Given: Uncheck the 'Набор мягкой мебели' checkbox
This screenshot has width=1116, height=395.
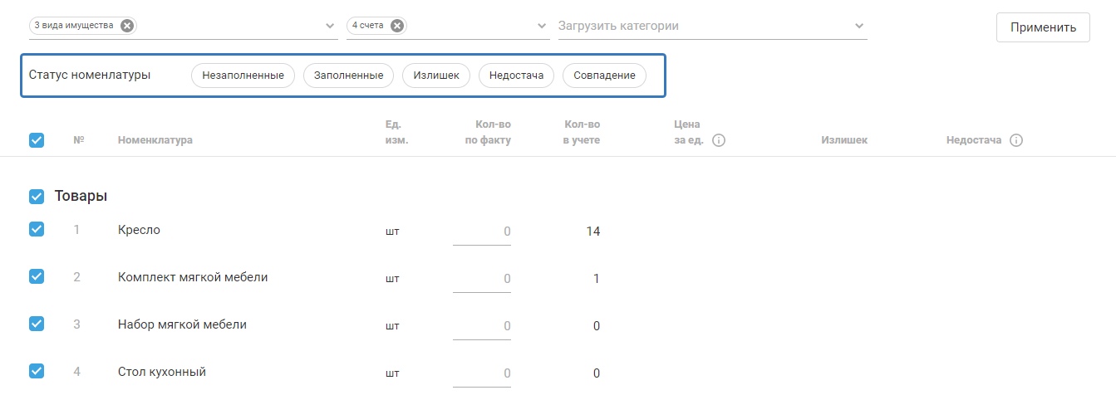Looking at the screenshot, I should [37, 324].
